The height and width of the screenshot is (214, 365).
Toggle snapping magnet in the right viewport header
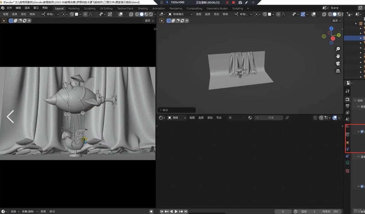point(265,14)
